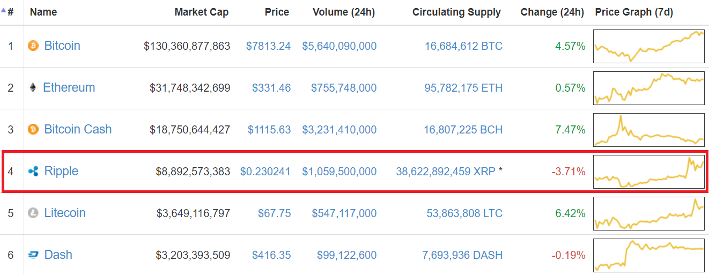Screen dimensions: 709x275
Task: Click supply 38,622,892,459 XRP
Action: [446, 172]
